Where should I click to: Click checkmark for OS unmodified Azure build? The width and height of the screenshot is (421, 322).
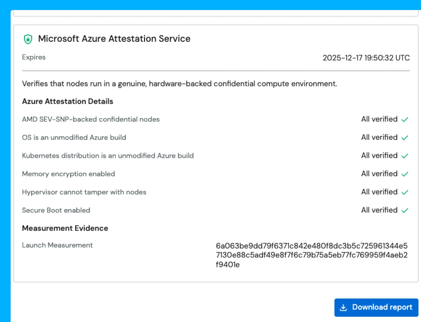tap(405, 138)
